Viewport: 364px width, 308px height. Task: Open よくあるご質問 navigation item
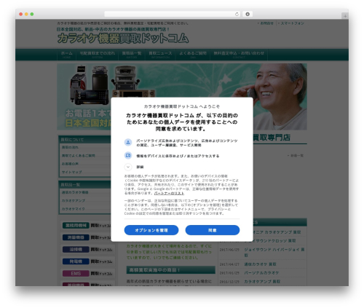click(193, 55)
